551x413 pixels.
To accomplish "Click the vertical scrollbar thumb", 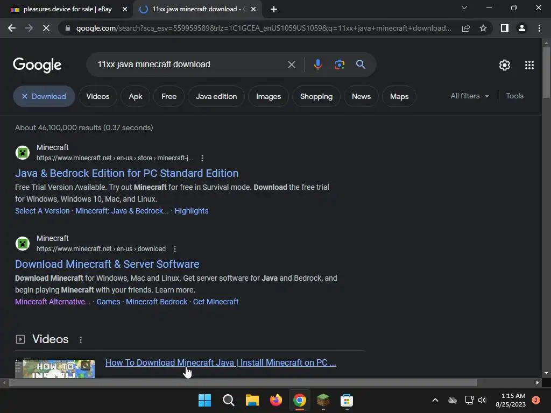I will [546, 72].
